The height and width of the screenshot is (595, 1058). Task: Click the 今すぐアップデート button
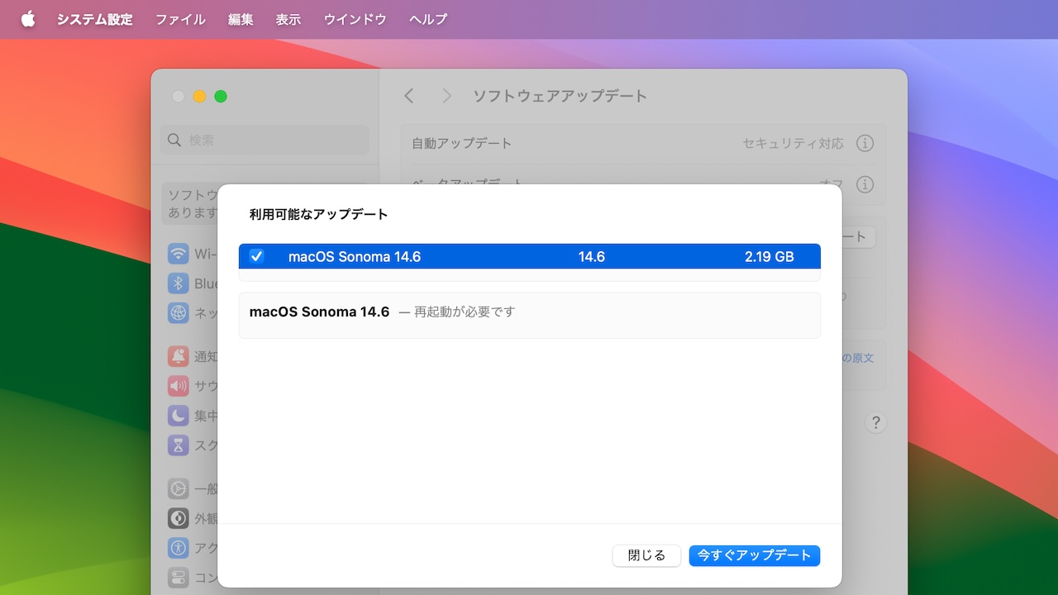pyautogui.click(x=754, y=555)
